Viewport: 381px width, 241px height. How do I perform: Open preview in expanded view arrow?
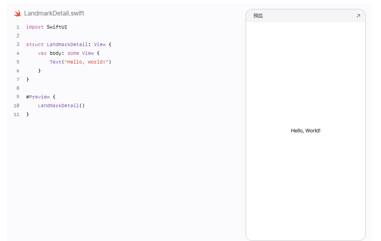358,16
